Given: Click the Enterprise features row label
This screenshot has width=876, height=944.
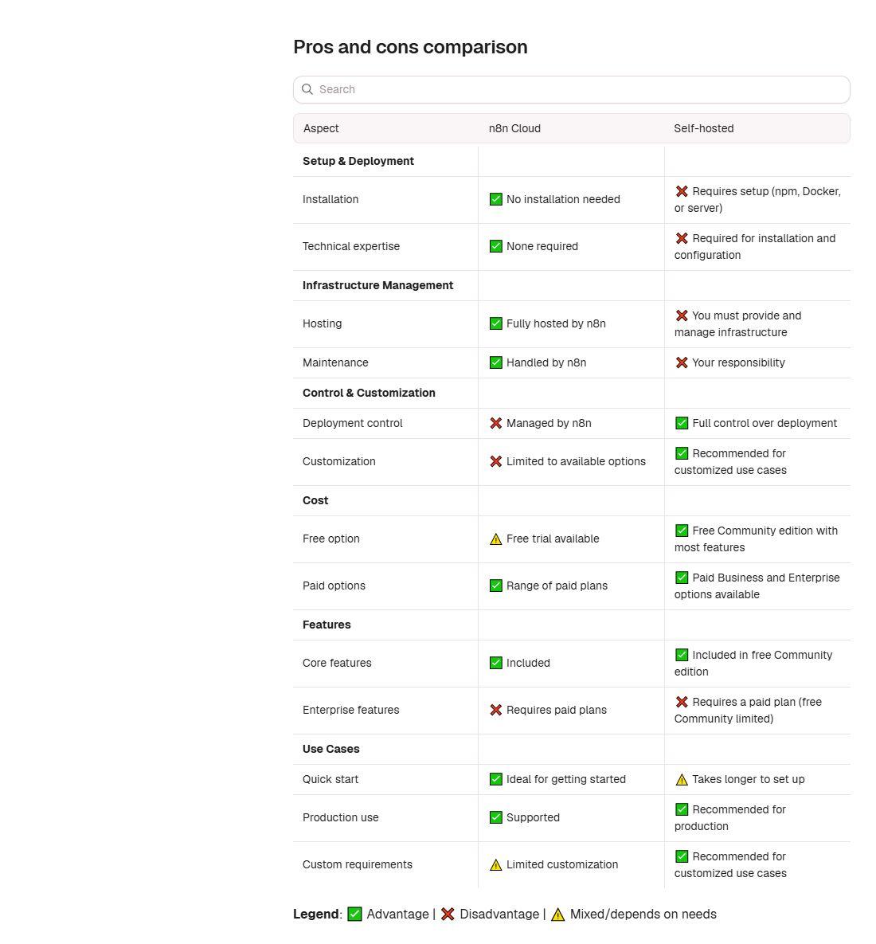Looking at the screenshot, I should [350, 710].
